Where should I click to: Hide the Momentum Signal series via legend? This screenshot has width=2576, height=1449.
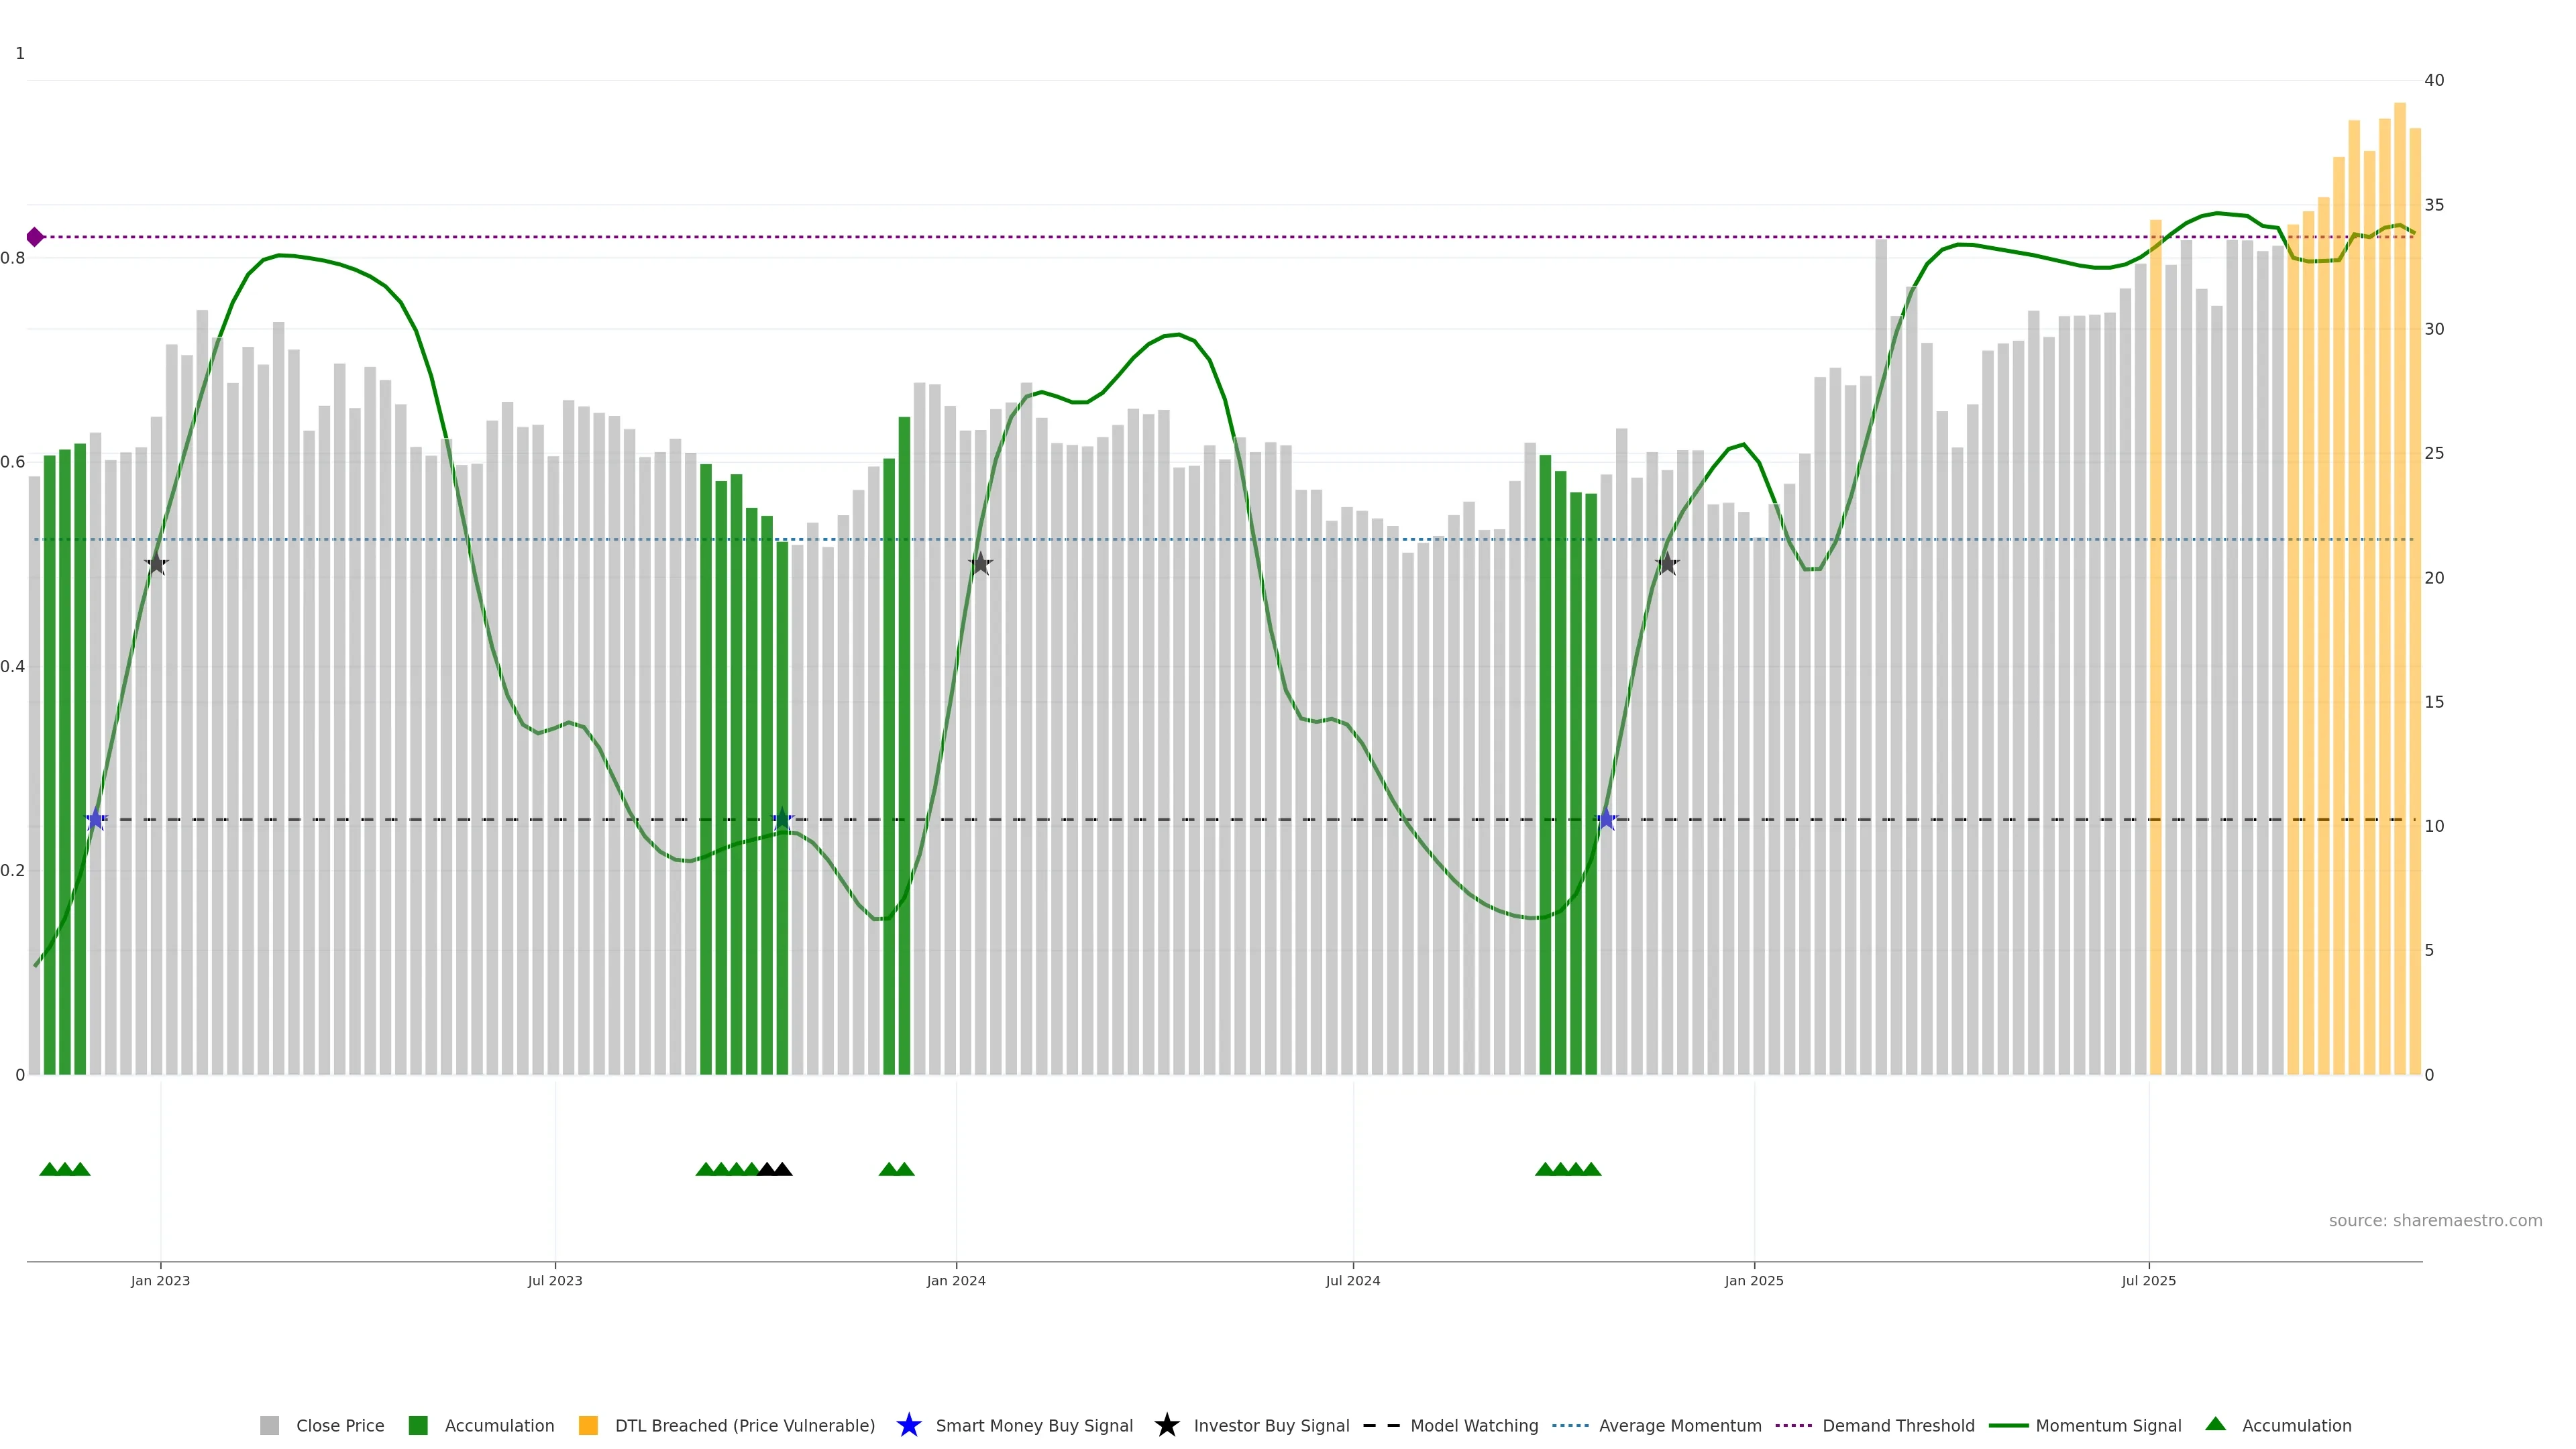tap(2107, 1426)
